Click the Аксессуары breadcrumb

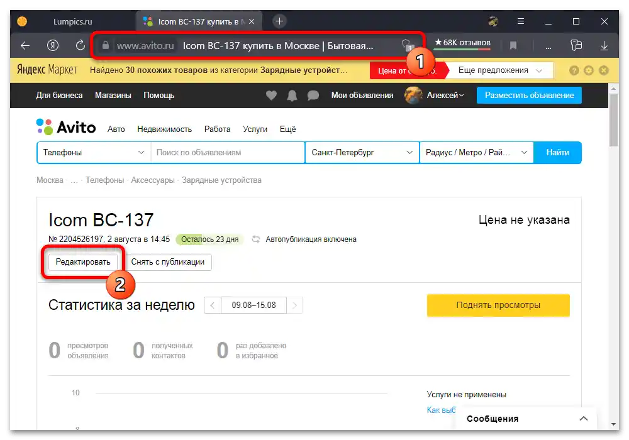[153, 180]
